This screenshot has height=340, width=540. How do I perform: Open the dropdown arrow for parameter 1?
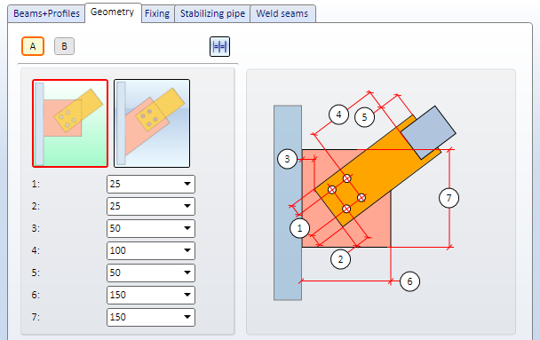coord(187,184)
